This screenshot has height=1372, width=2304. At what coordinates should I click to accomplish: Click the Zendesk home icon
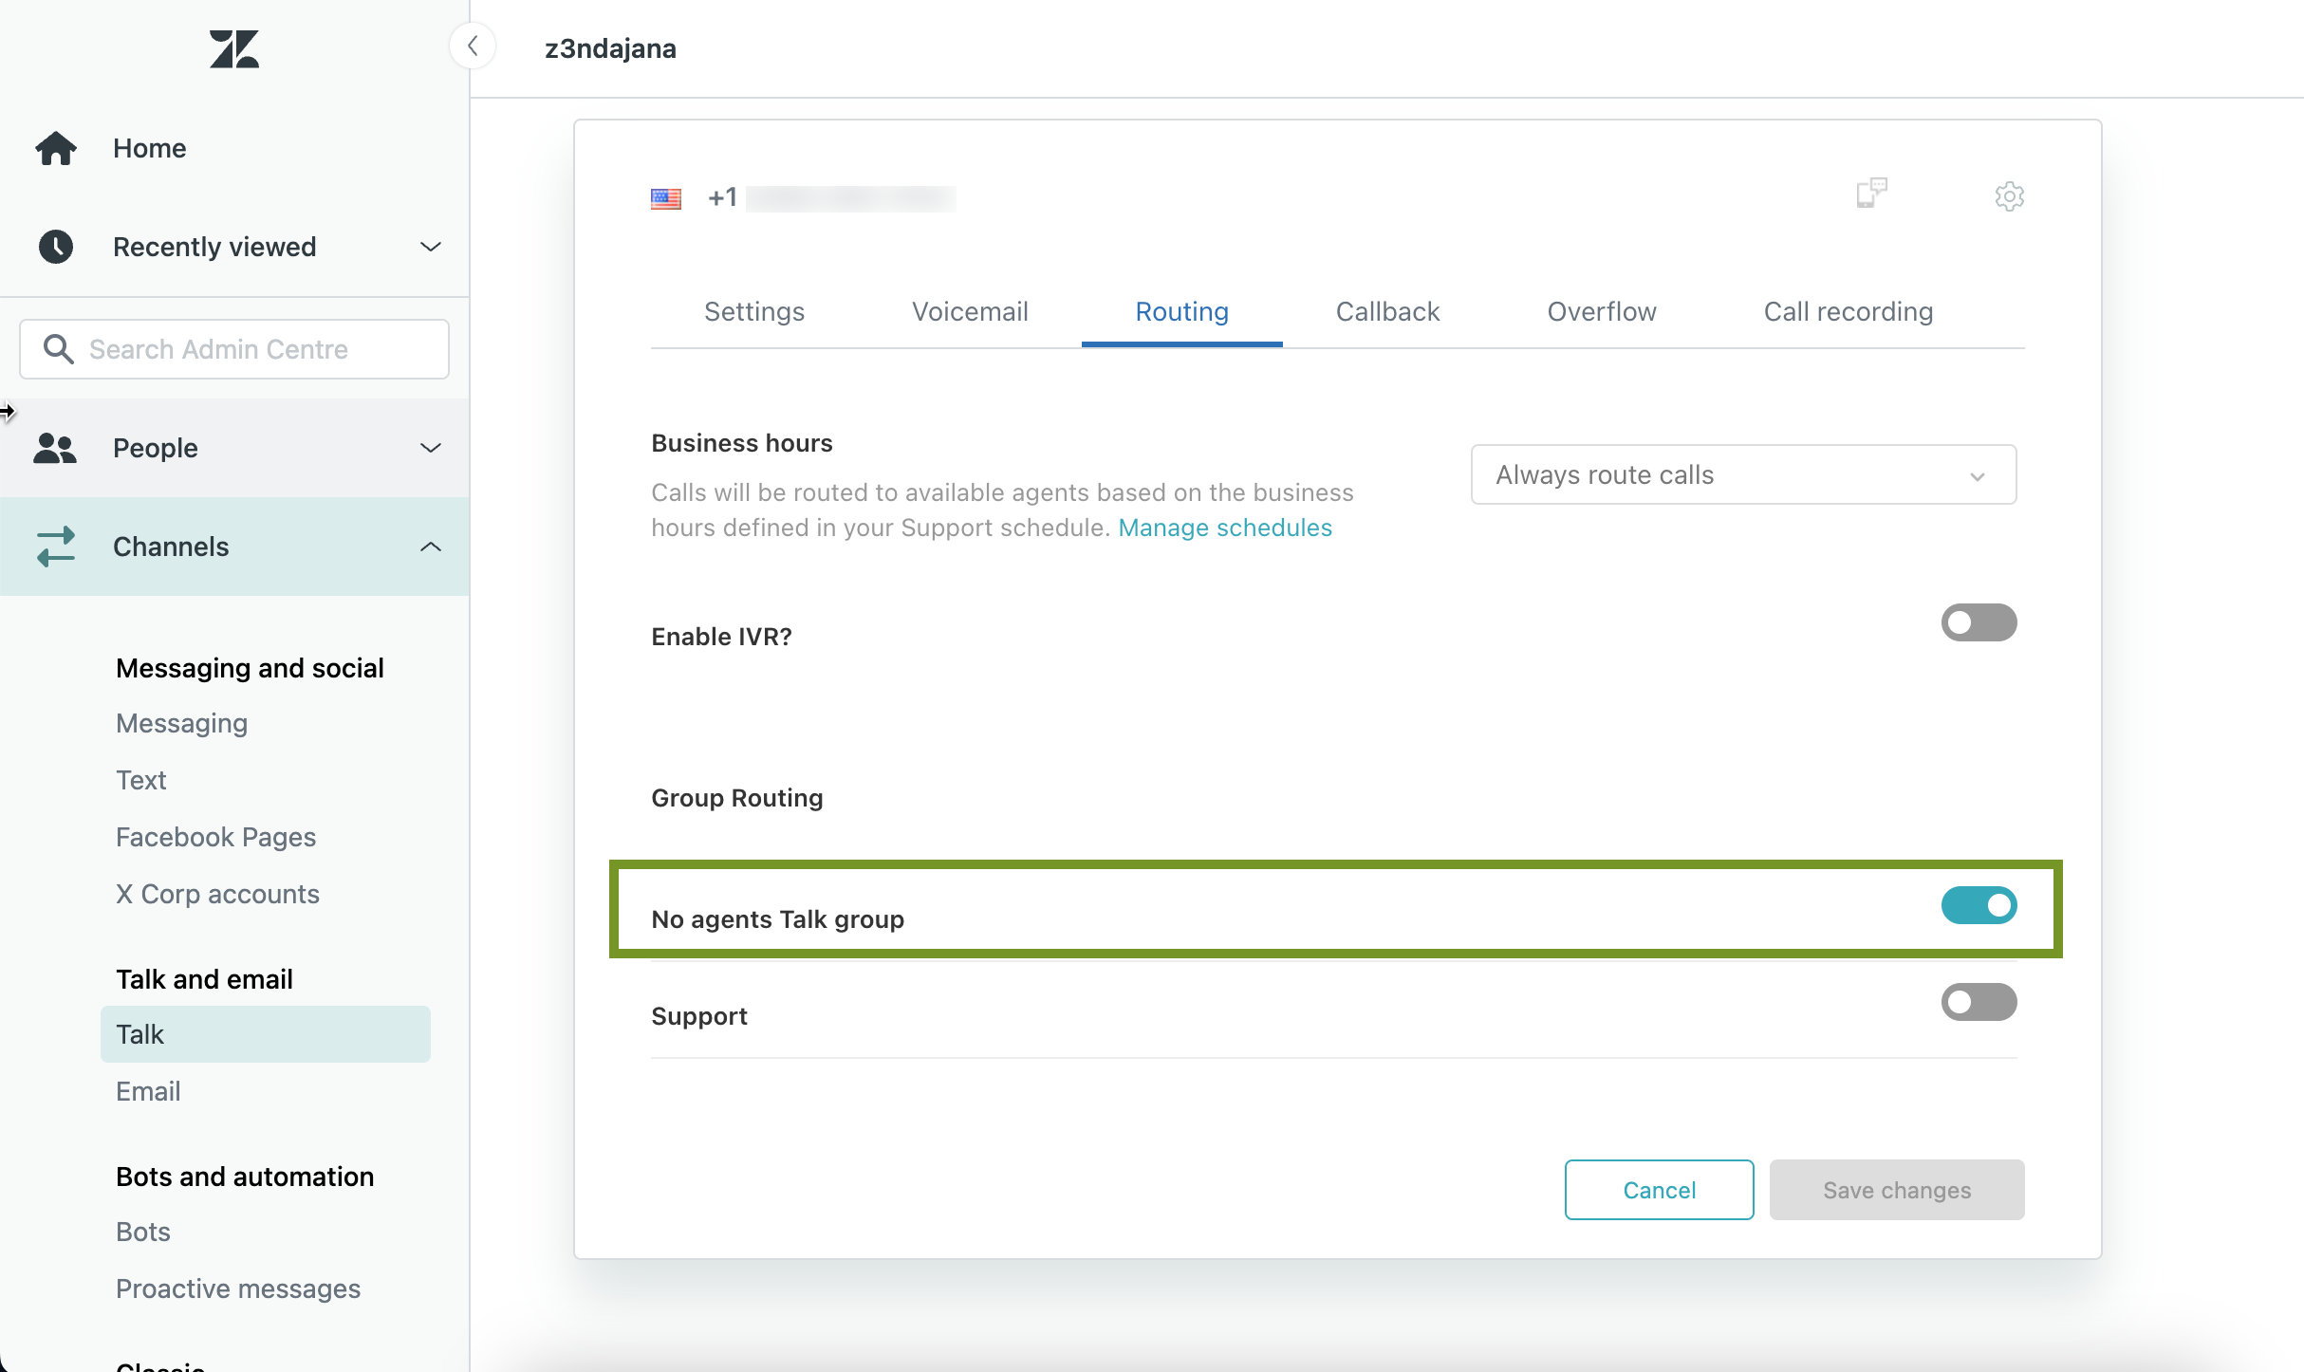[233, 47]
